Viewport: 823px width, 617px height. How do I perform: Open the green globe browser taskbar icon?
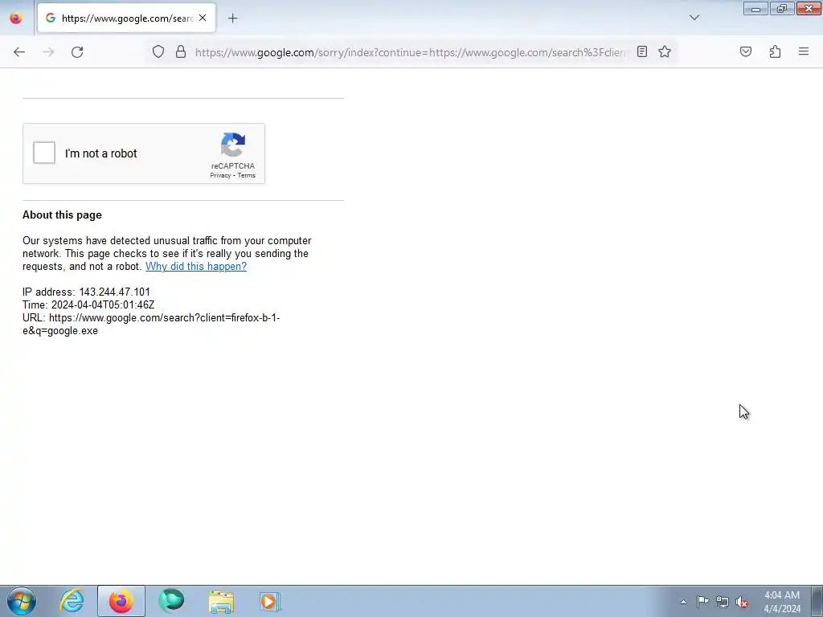pyautogui.click(x=171, y=601)
